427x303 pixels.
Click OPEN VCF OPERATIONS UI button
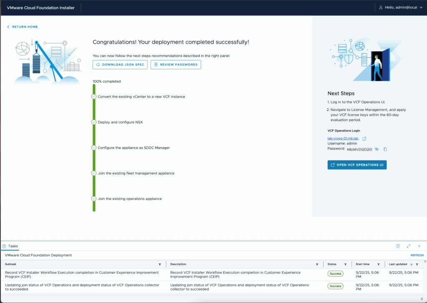pos(357,165)
